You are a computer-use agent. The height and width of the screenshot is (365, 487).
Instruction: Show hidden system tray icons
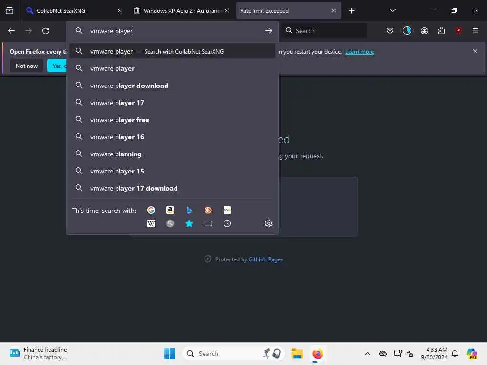pos(368,354)
